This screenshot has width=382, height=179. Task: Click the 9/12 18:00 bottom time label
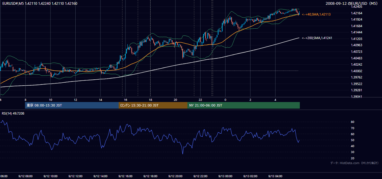tap(150, 176)
